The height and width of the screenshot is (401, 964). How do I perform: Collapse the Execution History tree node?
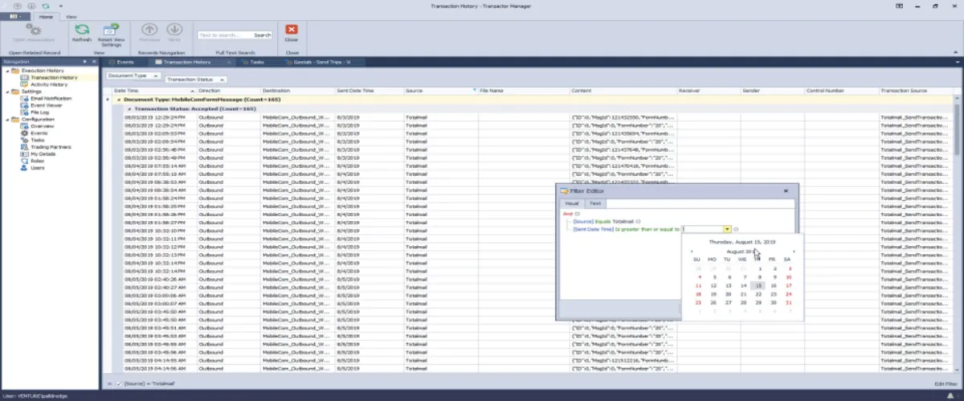coord(6,71)
